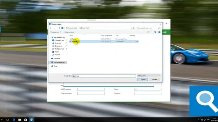Expand the file name suggestions dropdown
This screenshot has width=218, height=122.
[x=135, y=76]
